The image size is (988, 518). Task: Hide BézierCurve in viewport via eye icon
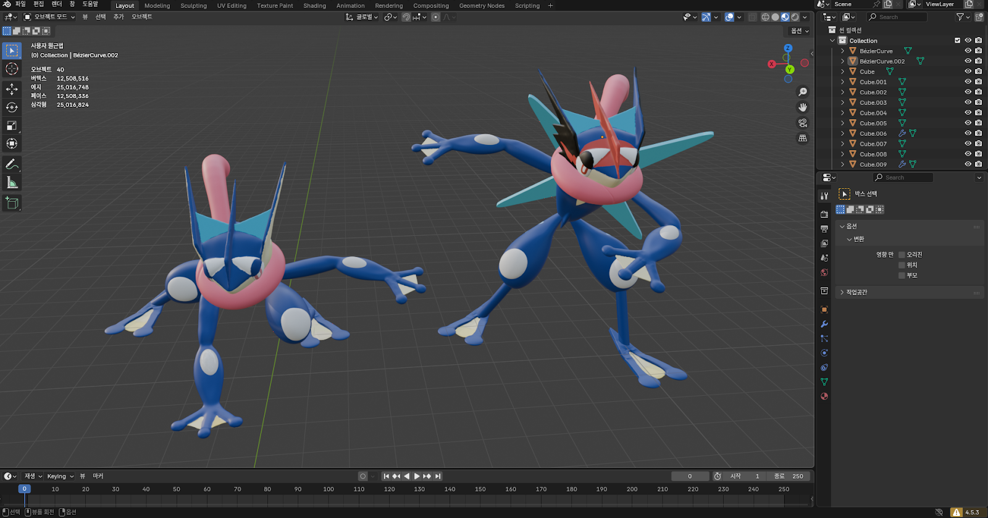[x=968, y=51]
